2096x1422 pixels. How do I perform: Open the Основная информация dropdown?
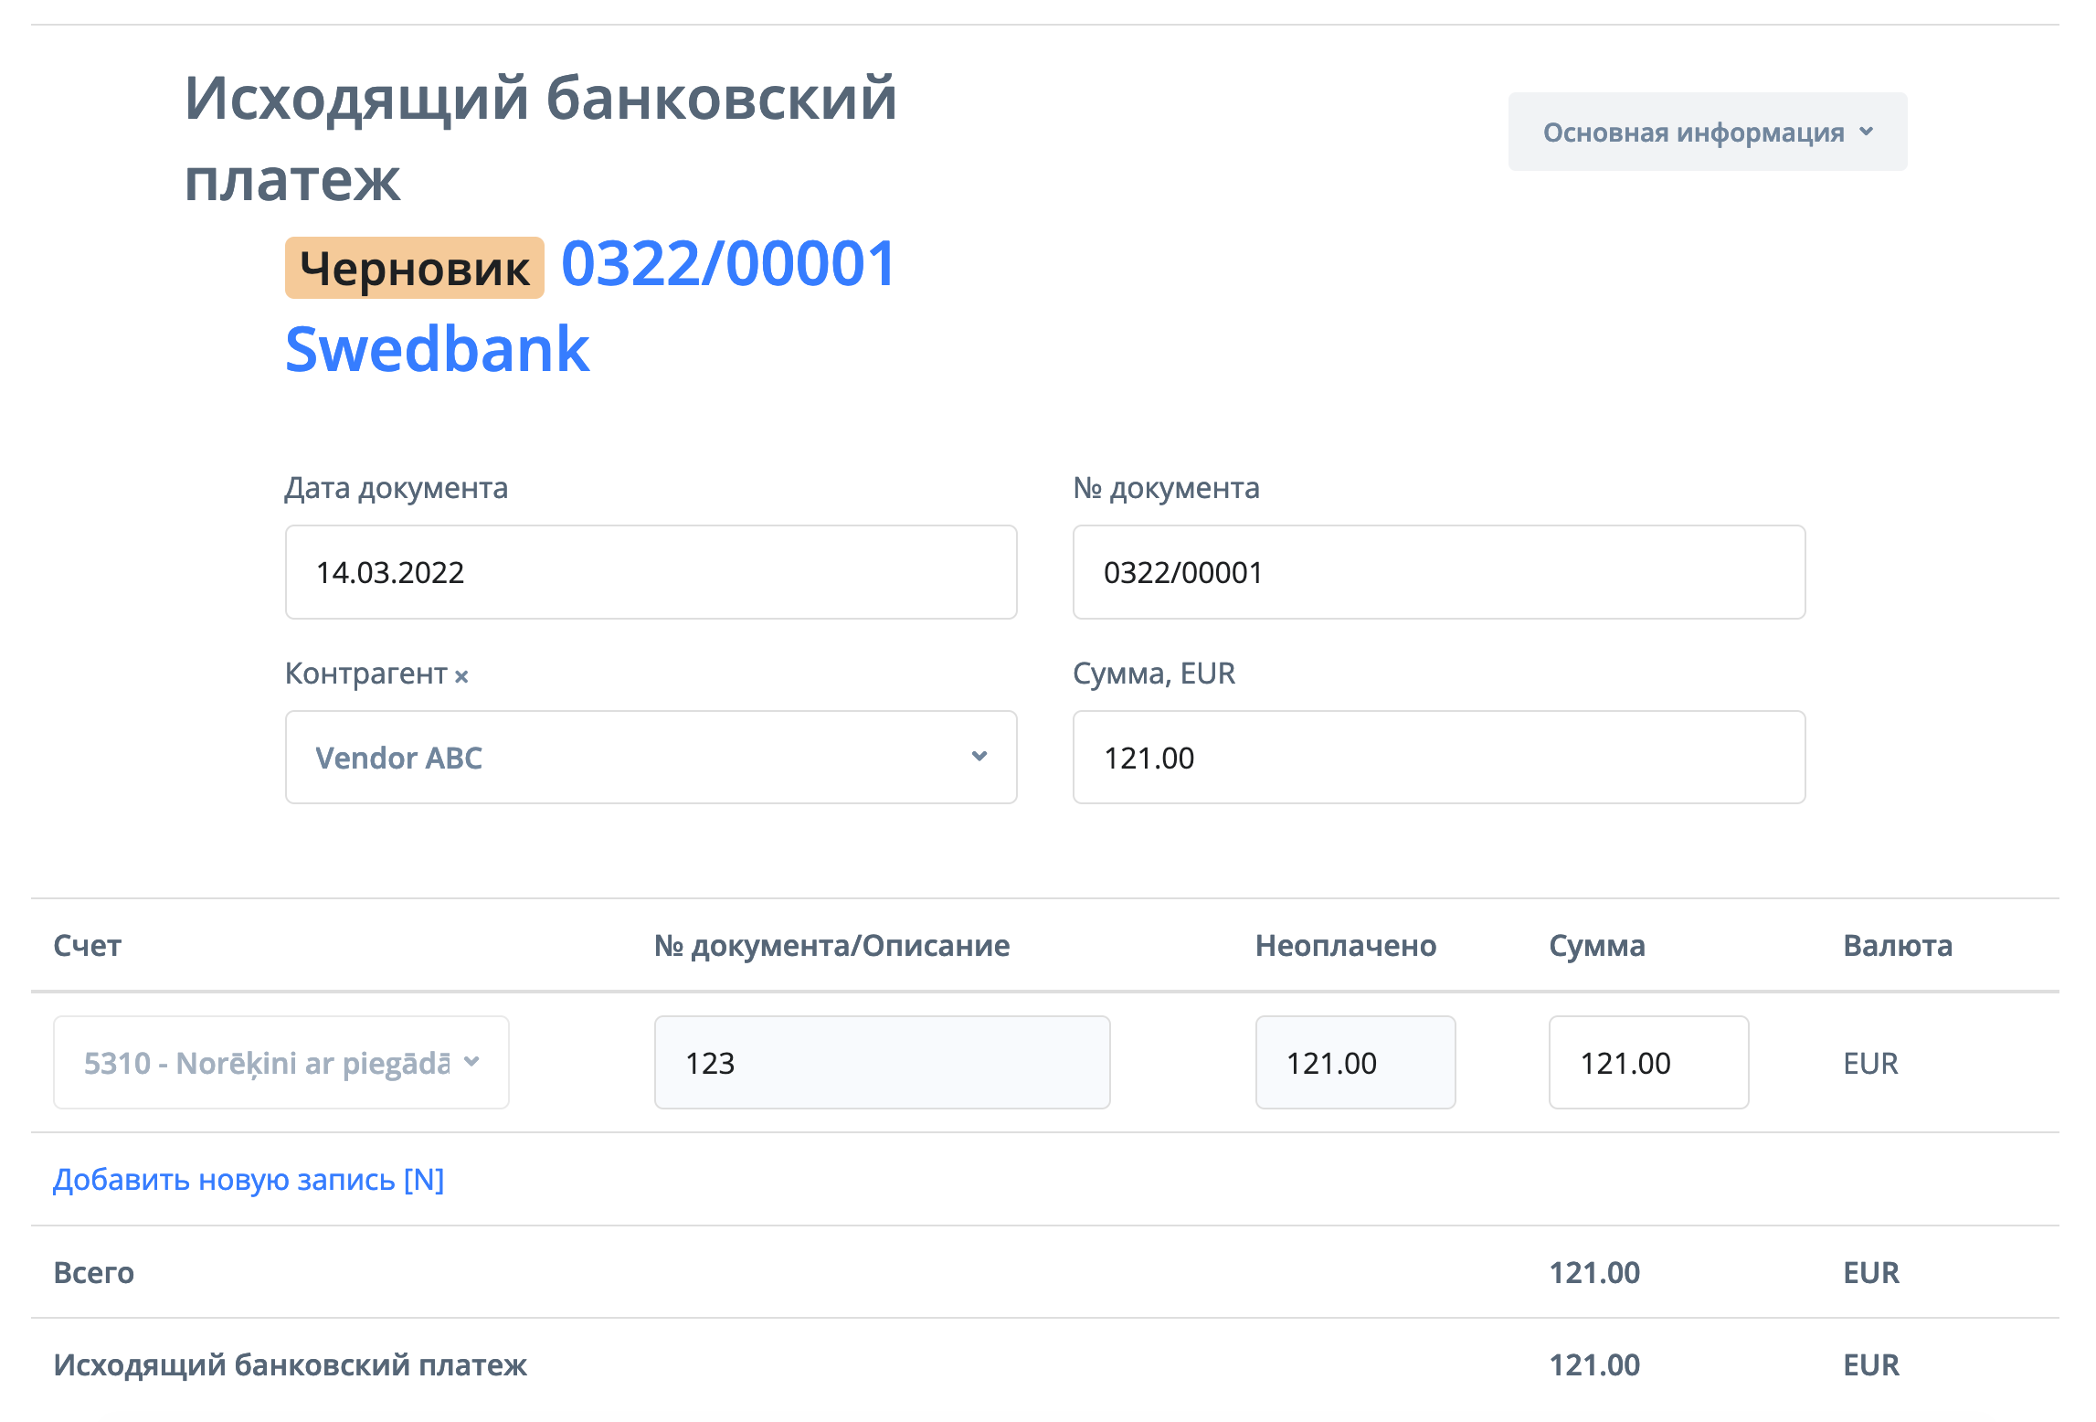click(1707, 133)
